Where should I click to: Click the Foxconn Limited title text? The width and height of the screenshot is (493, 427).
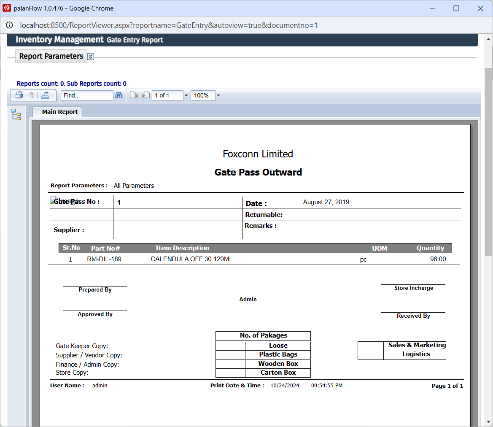[x=258, y=154]
